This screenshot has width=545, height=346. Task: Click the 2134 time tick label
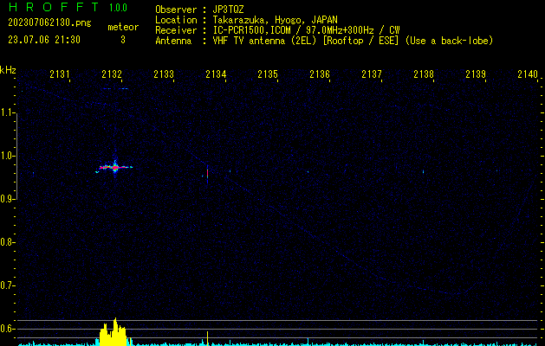tap(216, 75)
